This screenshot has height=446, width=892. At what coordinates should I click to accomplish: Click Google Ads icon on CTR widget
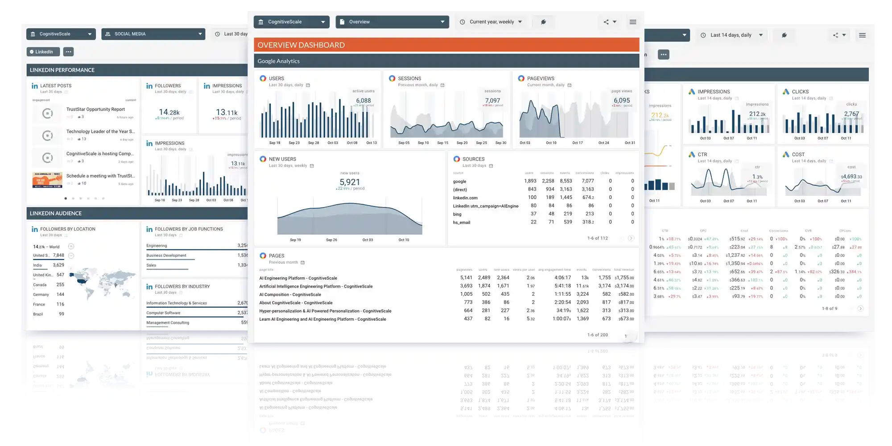[x=692, y=155]
